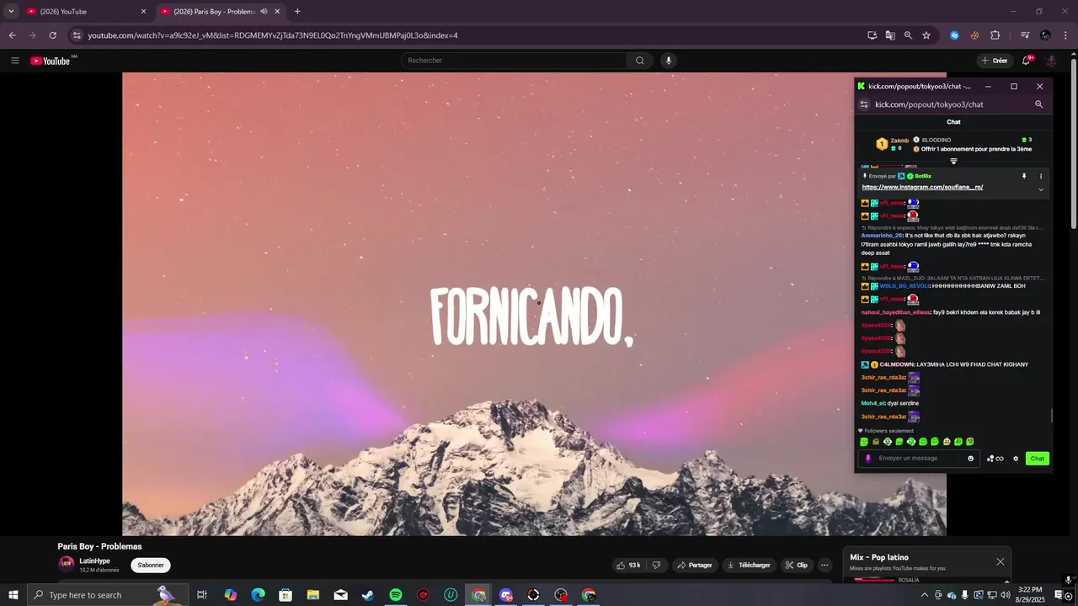Click the Créer button
The width and height of the screenshot is (1078, 606).
coord(994,61)
